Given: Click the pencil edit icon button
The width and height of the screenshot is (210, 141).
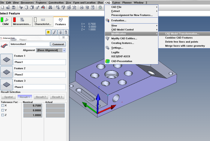Looking at the screenshot, I should point(54,32).
